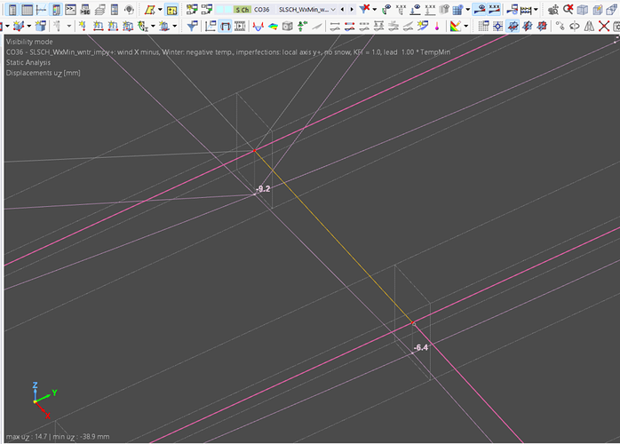Click the -9.2 displacement value label

pyautogui.click(x=262, y=189)
